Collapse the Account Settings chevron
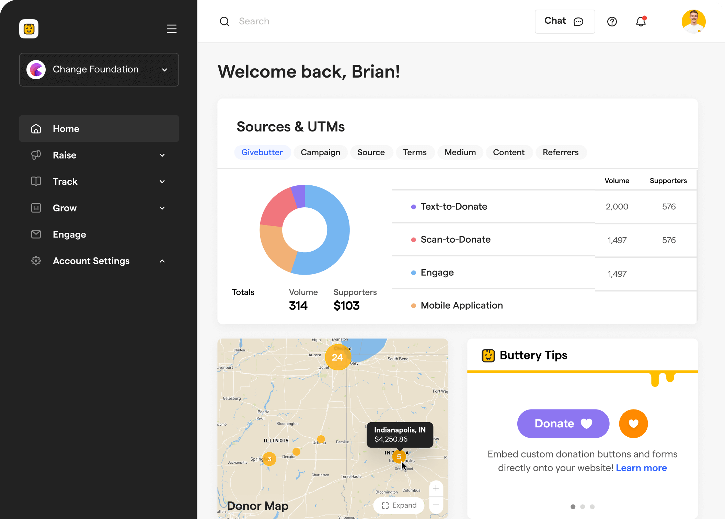Image resolution: width=725 pixels, height=519 pixels. click(162, 261)
